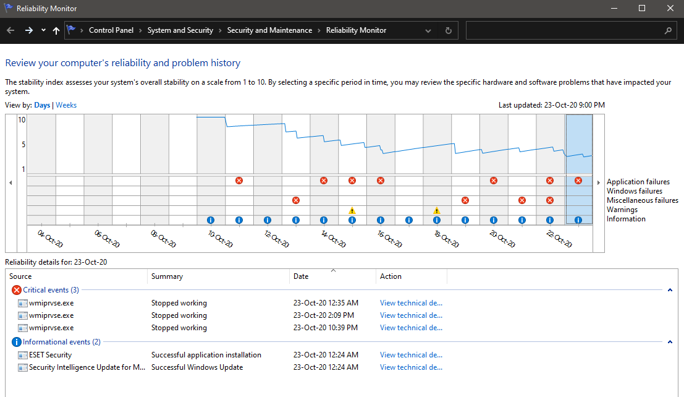Click the information icon in highlighted 23-Oct-20 column

578,220
